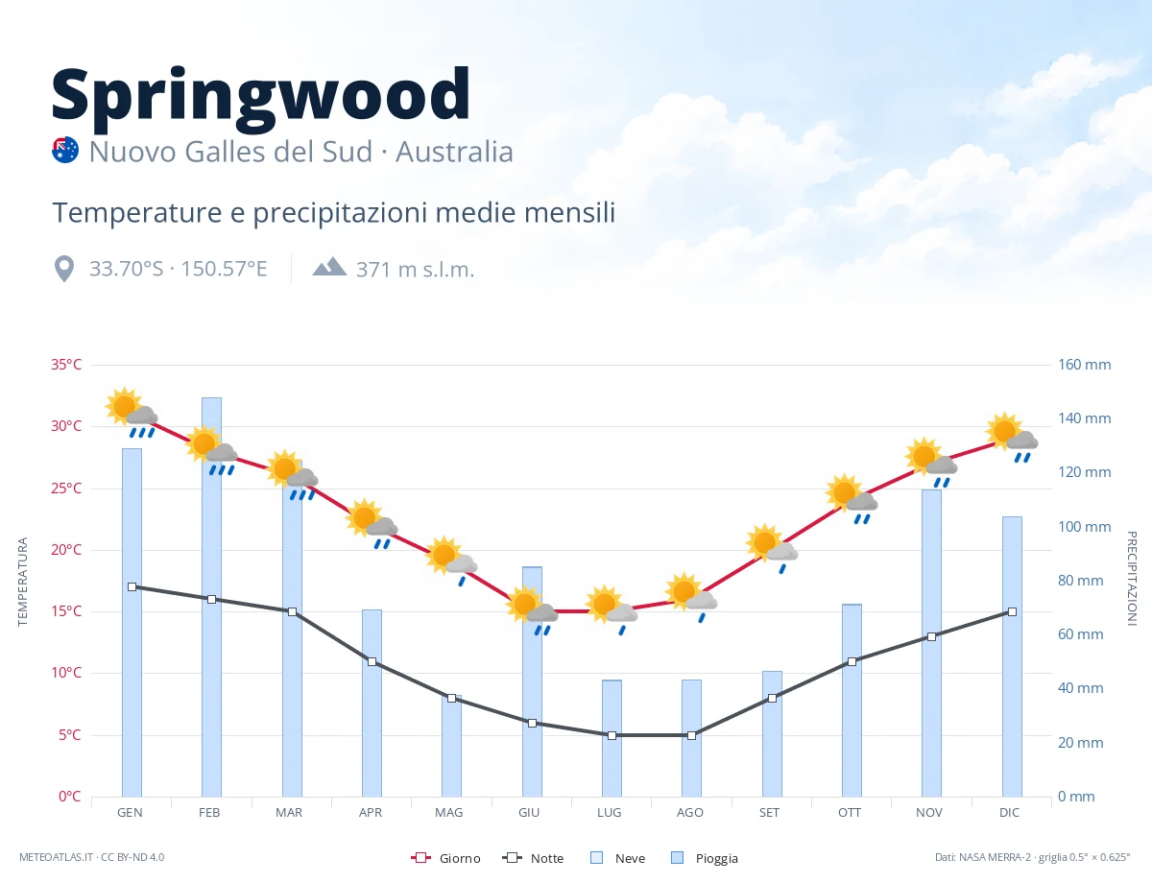Click the 'DIC' month label
The height and width of the screenshot is (883, 1152).
[x=1010, y=813]
